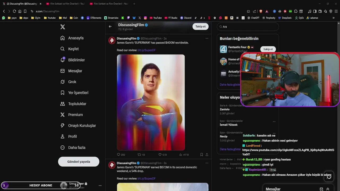This screenshot has height=191, width=340.
Task: Open WhatsApp bookmark icon
Action: pyautogui.click(x=3, y=18)
